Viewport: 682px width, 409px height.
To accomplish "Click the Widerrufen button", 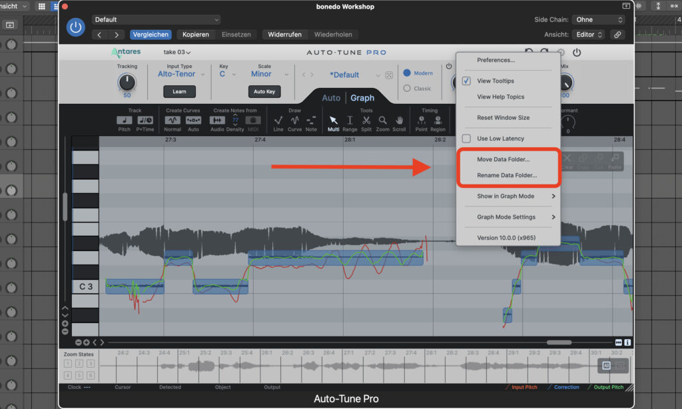I will 284,35.
